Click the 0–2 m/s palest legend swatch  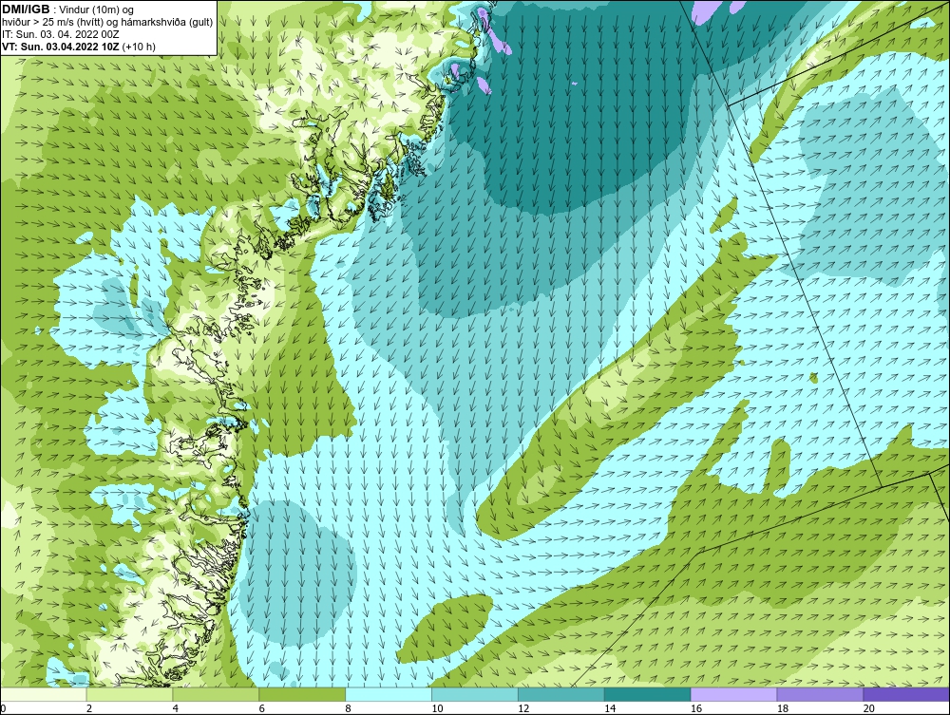tap(44, 694)
